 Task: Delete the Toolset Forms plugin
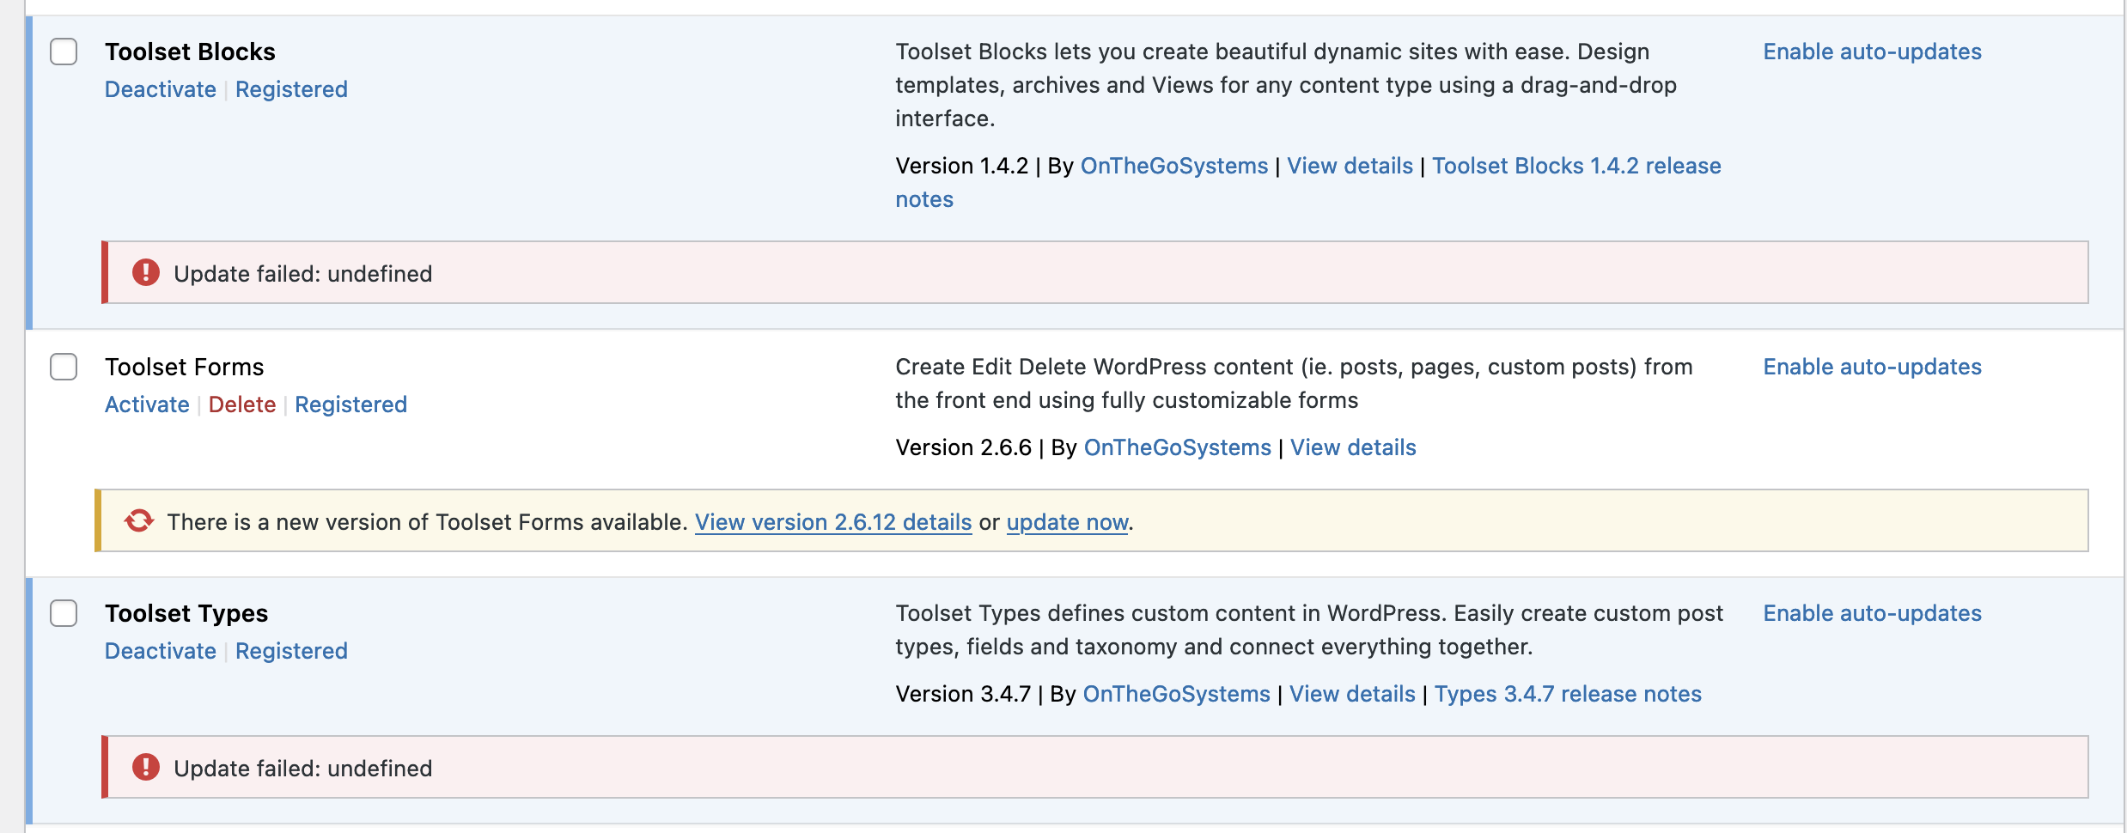tap(242, 404)
